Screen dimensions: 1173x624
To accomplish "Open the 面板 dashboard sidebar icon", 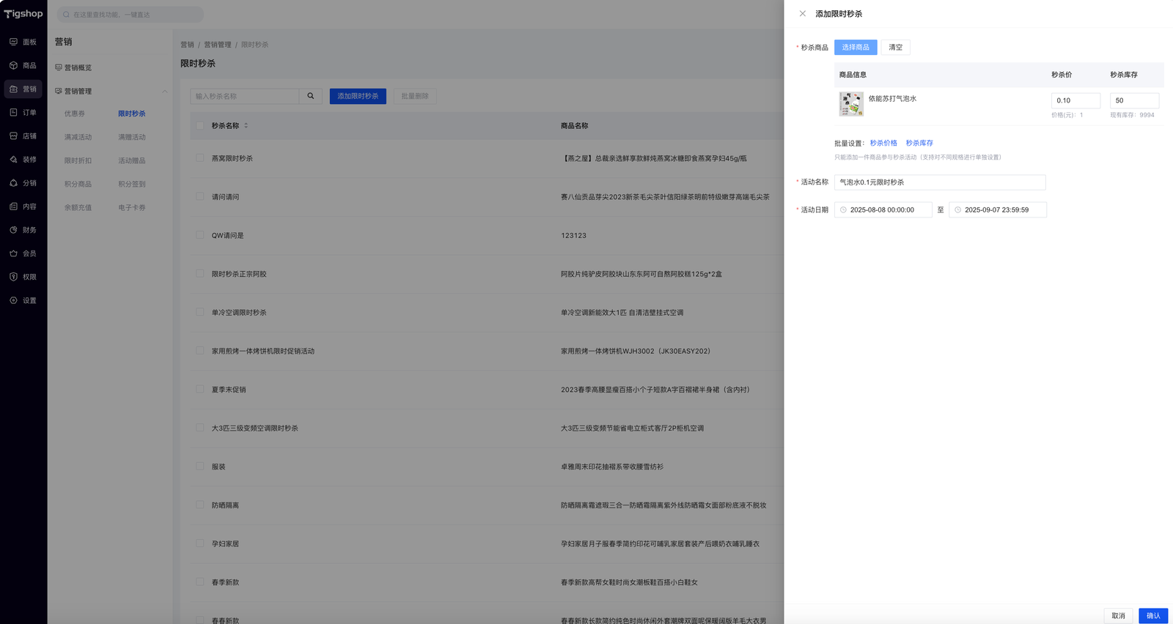I will click(x=14, y=42).
